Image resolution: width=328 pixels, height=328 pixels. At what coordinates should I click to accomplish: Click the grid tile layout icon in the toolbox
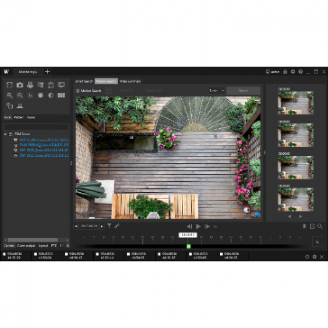coord(61,96)
